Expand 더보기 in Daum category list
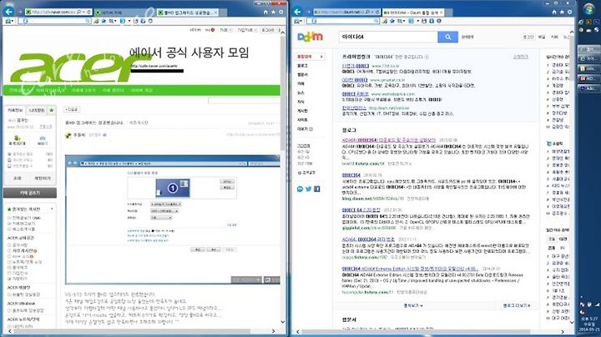Viewport: 601px width, 337px height. 305,129
